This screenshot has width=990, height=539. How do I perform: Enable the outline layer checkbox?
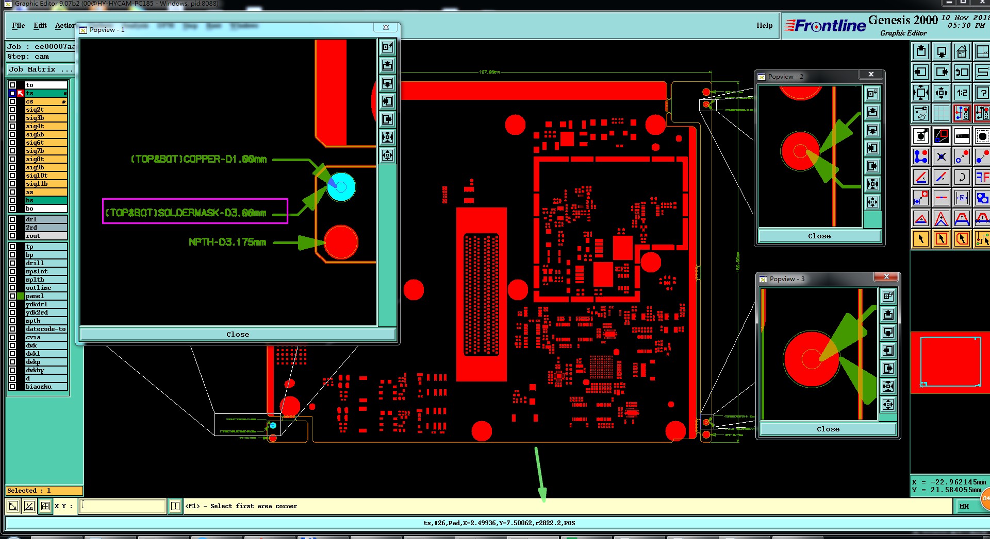pyautogui.click(x=12, y=288)
